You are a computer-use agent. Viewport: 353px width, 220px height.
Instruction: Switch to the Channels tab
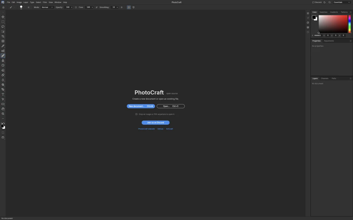[x=324, y=78]
